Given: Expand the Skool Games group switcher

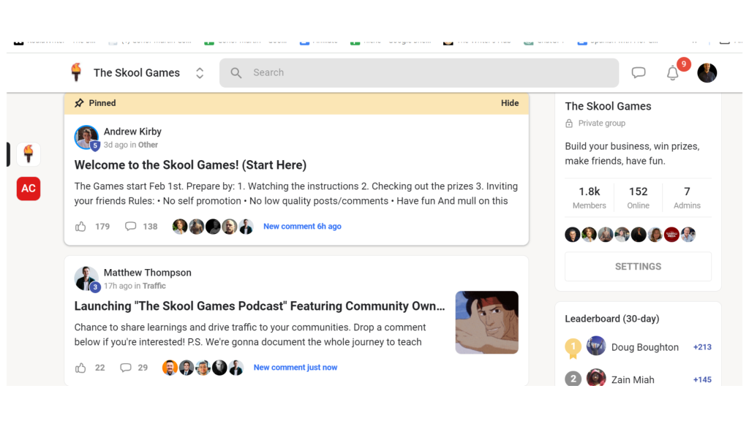Looking at the screenshot, I should pyautogui.click(x=200, y=73).
